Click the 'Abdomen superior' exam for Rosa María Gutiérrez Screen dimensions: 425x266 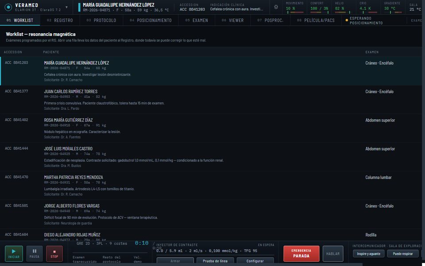point(380,120)
